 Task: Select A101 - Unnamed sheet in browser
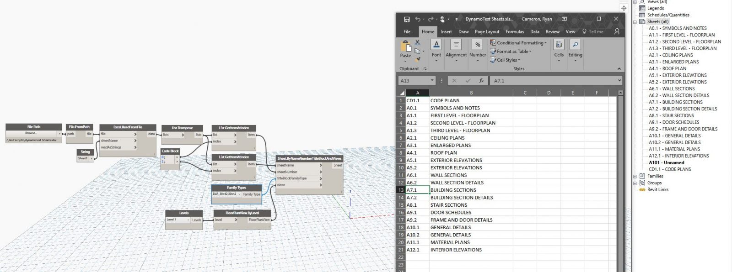point(667,162)
